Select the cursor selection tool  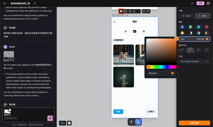pos(138,122)
